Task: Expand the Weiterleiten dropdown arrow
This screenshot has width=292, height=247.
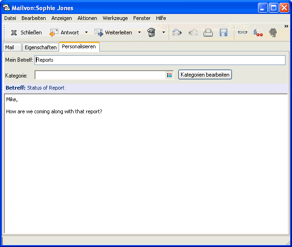Action: point(140,32)
